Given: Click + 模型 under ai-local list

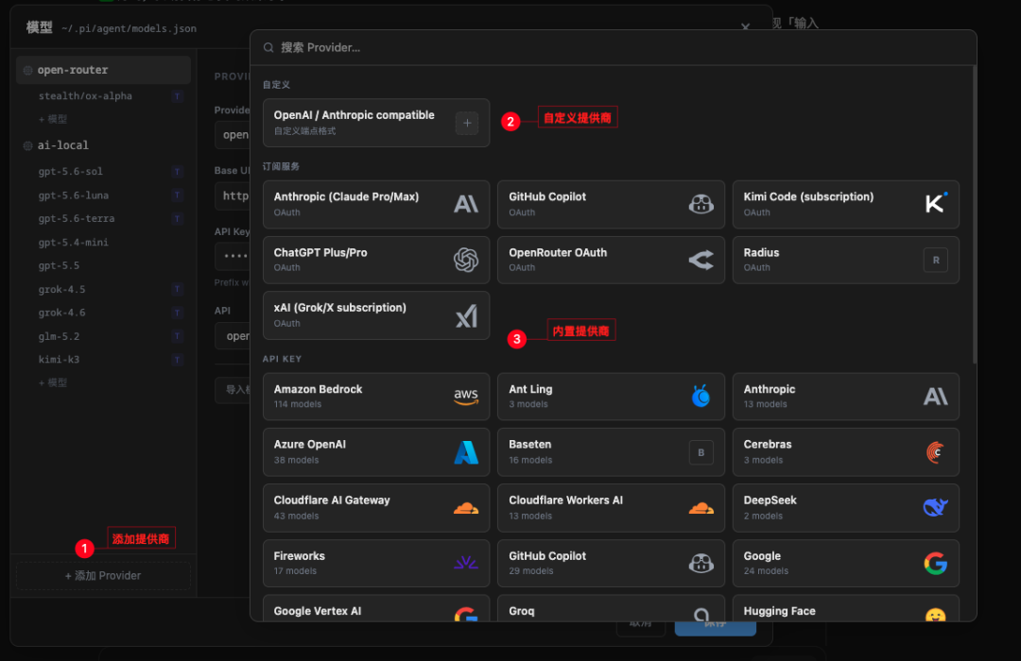Looking at the screenshot, I should (53, 382).
